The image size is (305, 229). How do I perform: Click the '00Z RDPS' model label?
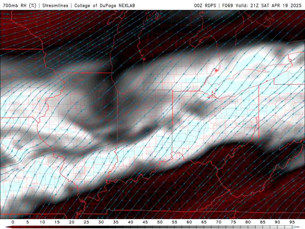pyautogui.click(x=205, y=5)
